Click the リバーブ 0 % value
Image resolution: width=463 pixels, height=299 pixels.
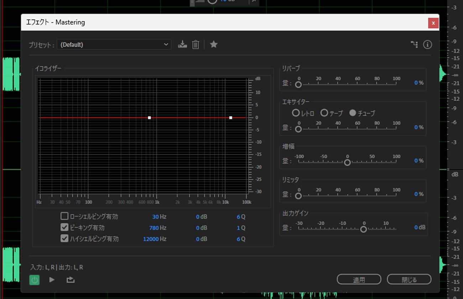(x=416, y=83)
